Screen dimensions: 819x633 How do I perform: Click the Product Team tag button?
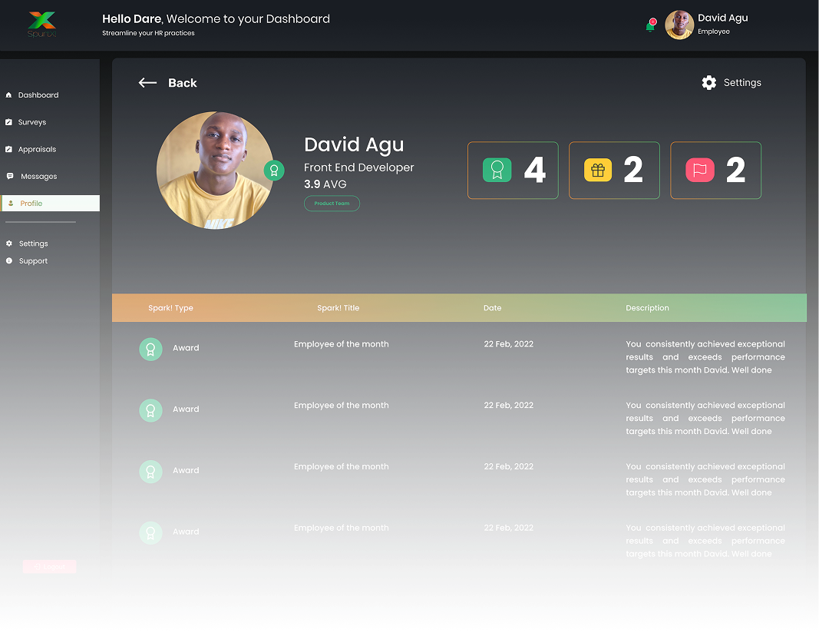pos(332,204)
